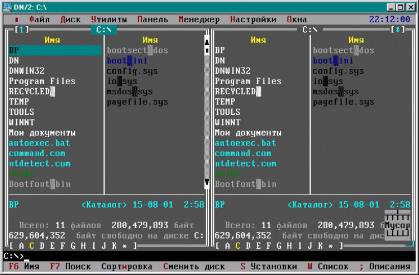Select Мои документы in the left panel

pos(42,133)
